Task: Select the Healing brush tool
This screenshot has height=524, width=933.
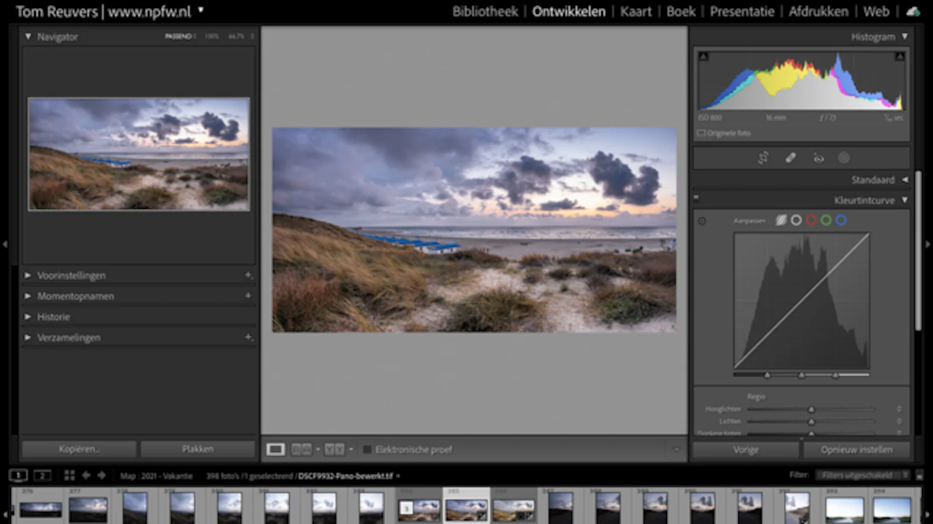Action: click(791, 158)
